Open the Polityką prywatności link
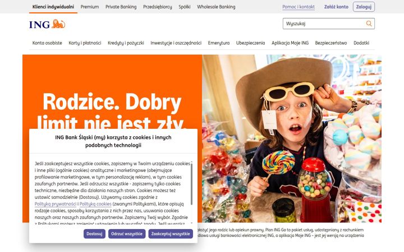 coord(56,204)
